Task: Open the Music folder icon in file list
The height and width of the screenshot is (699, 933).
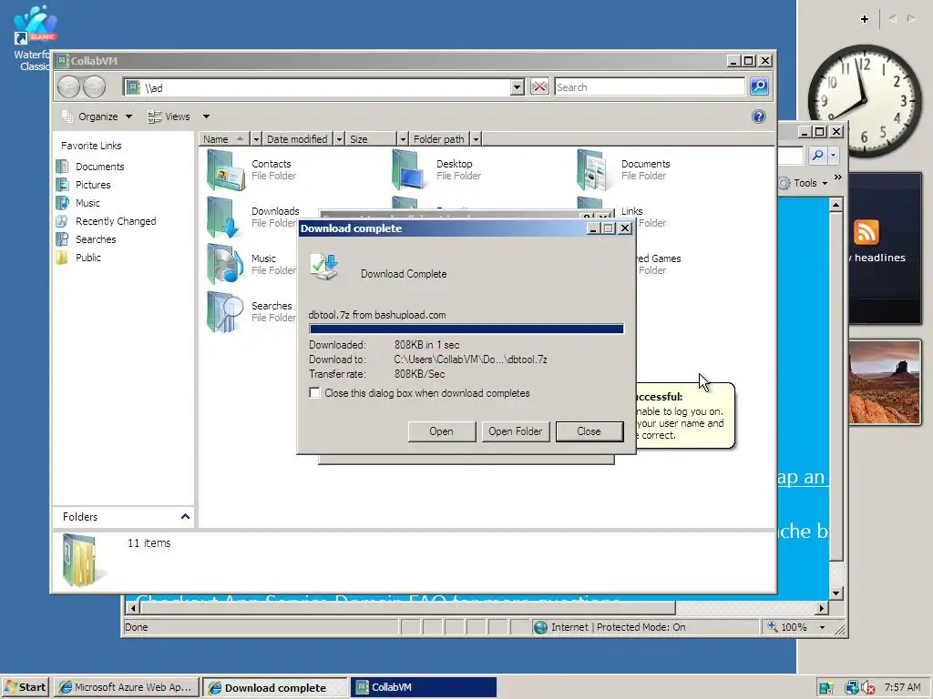Action: [x=226, y=265]
